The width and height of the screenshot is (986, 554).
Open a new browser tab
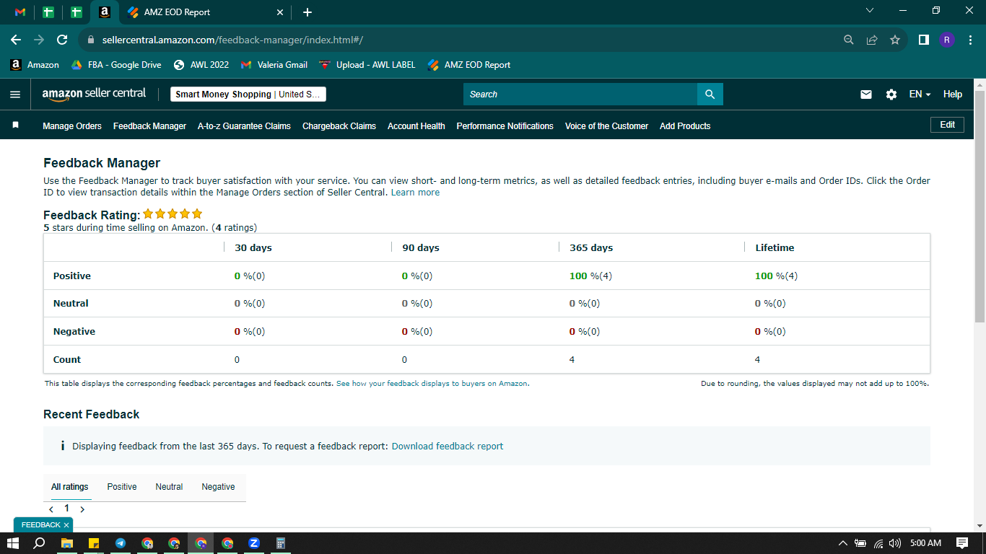tap(307, 12)
